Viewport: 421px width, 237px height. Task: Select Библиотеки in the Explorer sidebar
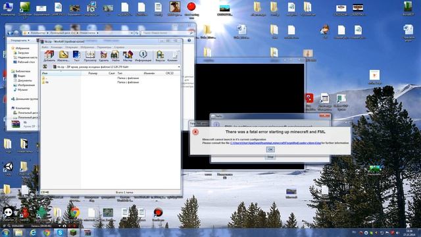21,71
